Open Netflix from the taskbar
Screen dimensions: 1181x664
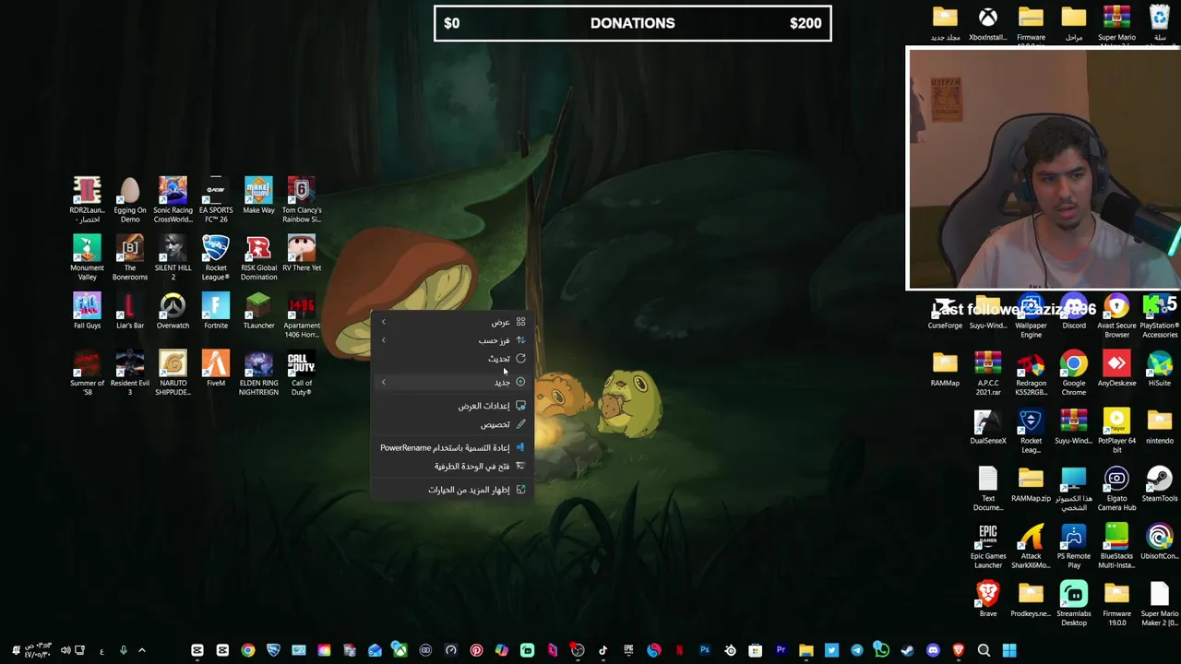click(x=679, y=650)
